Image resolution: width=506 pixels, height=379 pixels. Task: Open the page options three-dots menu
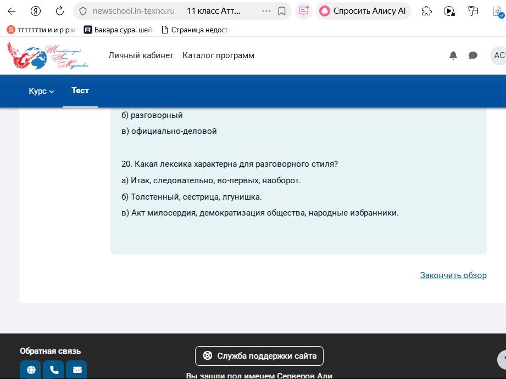(x=266, y=11)
